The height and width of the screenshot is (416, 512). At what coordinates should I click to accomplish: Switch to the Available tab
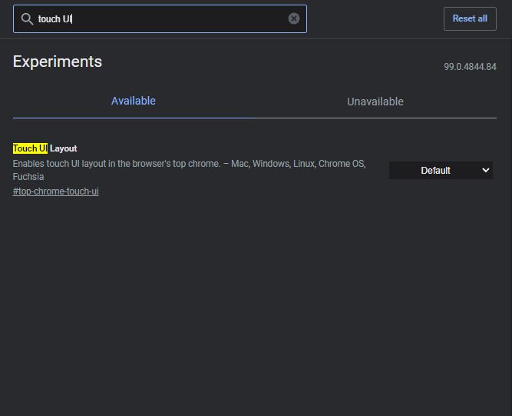pyautogui.click(x=134, y=101)
